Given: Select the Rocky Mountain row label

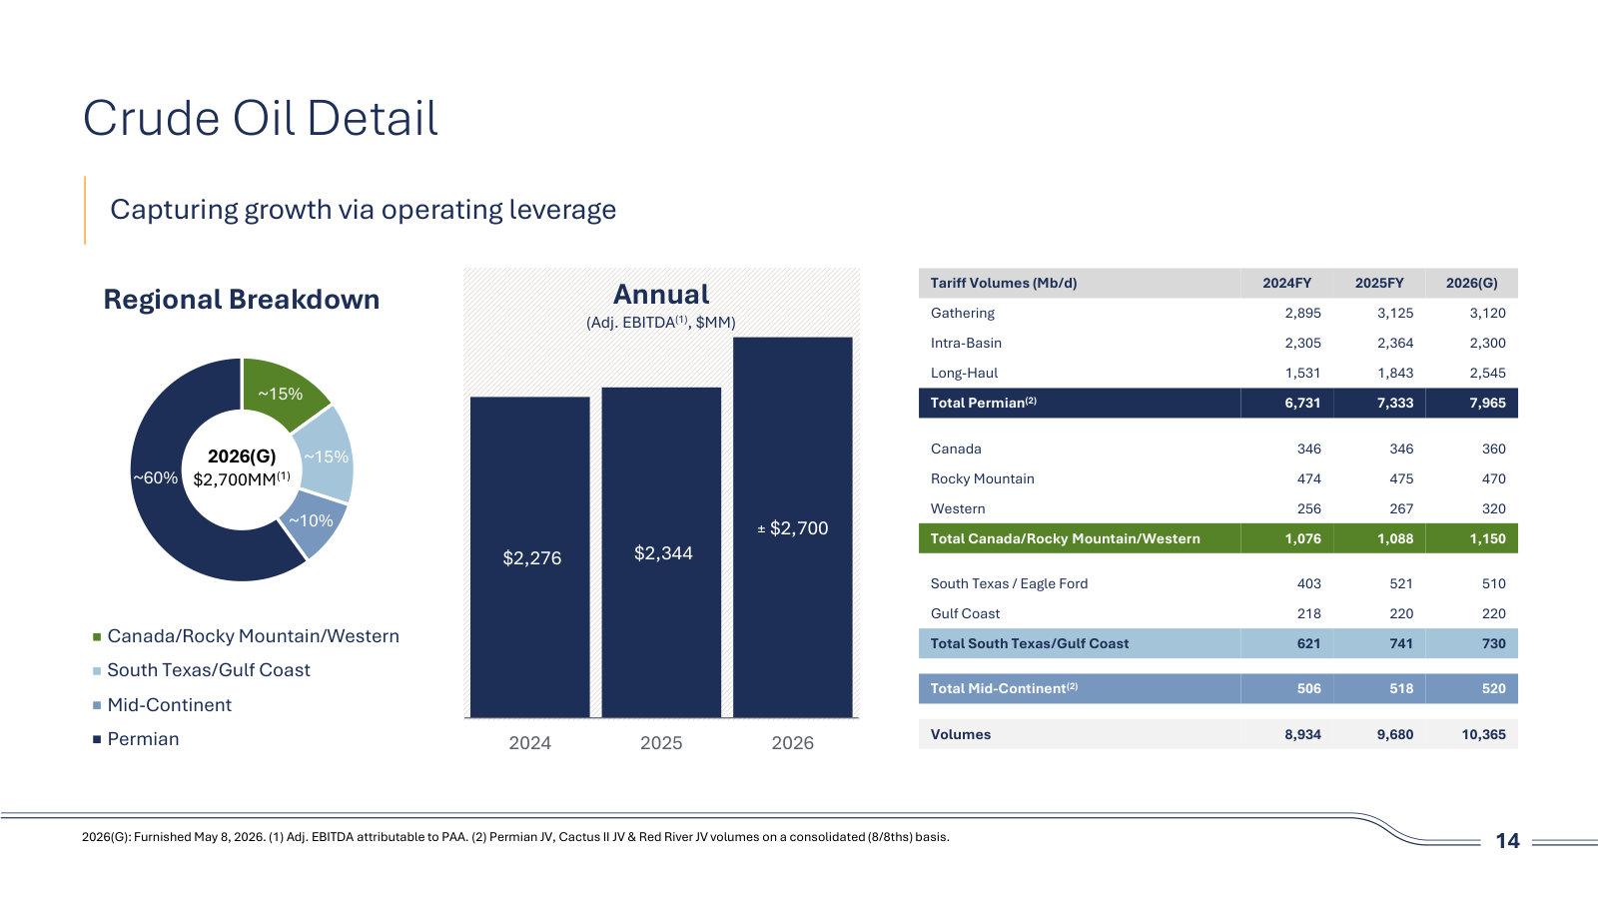Looking at the screenshot, I should 983,478.
